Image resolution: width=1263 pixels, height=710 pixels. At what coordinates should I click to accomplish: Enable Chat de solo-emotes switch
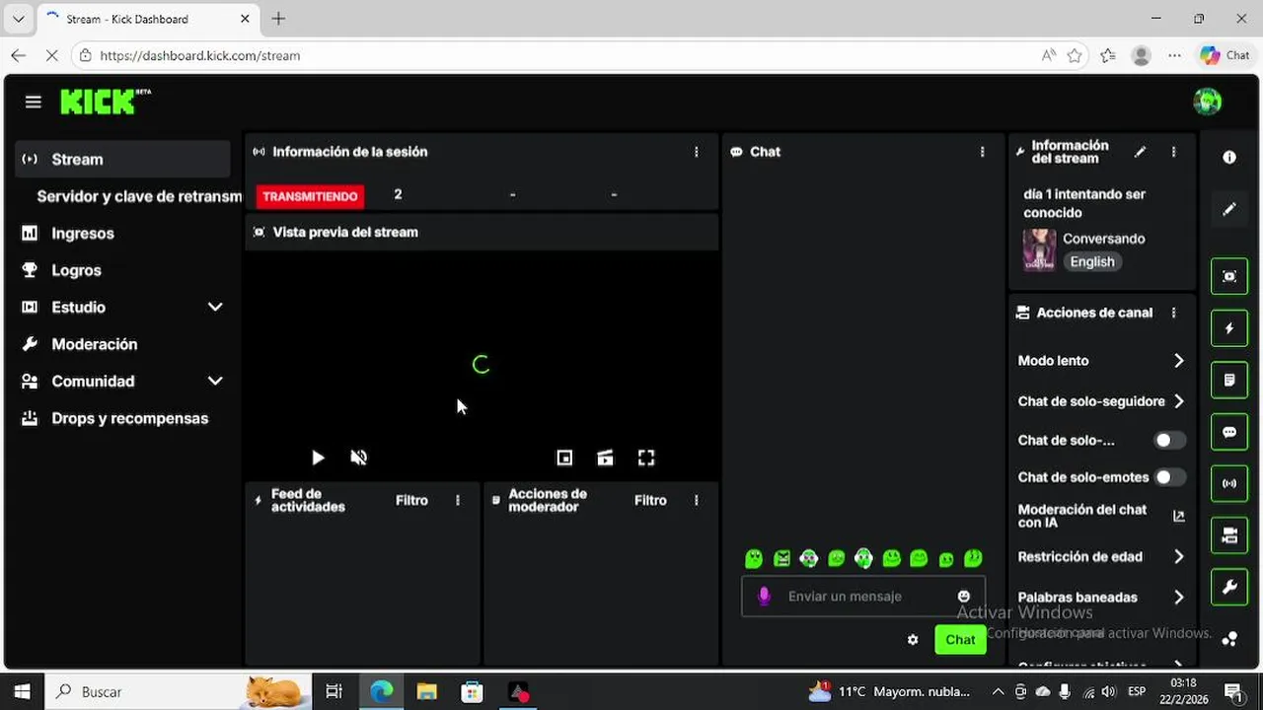pos(1169,477)
